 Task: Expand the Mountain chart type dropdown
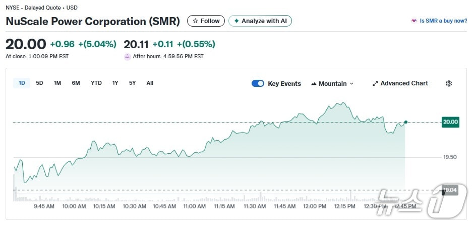click(x=333, y=84)
